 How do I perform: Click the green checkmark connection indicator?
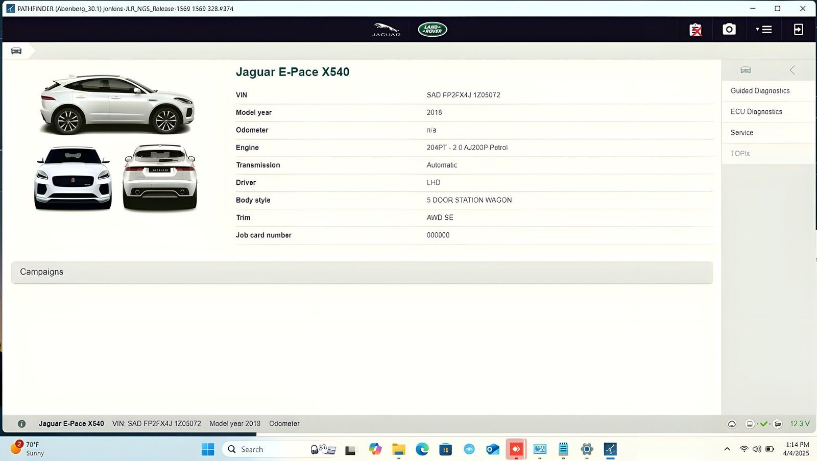click(764, 424)
